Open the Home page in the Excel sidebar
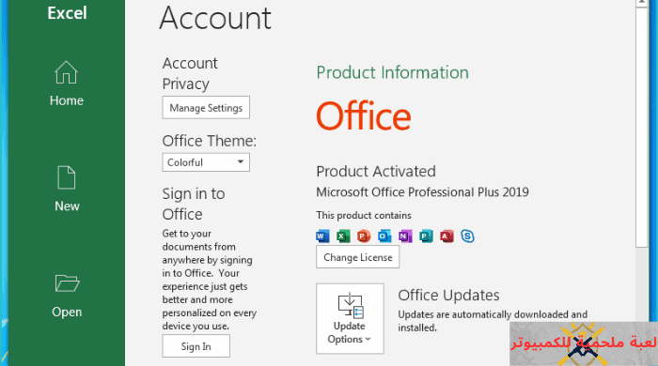This screenshot has width=658, height=366. [x=67, y=84]
